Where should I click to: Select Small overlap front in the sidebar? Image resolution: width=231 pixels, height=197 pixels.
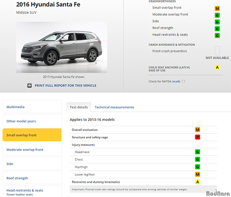coord(32,135)
